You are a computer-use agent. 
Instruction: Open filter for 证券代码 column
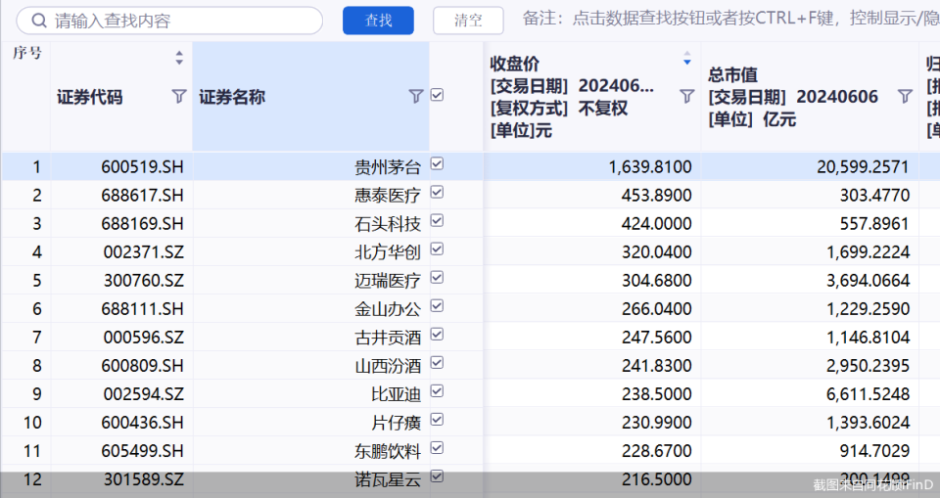click(178, 97)
